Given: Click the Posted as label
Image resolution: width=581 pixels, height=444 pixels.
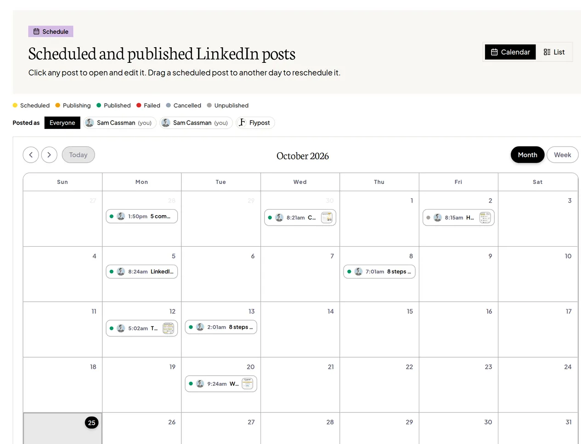Looking at the screenshot, I should pos(26,123).
